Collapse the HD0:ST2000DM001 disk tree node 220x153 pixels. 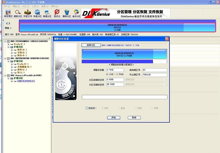[3, 41]
